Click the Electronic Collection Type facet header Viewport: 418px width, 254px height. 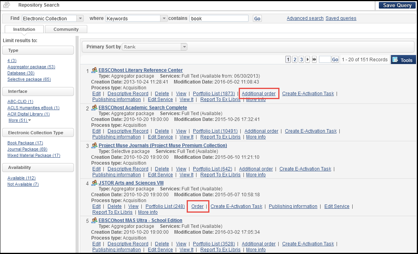click(x=38, y=133)
